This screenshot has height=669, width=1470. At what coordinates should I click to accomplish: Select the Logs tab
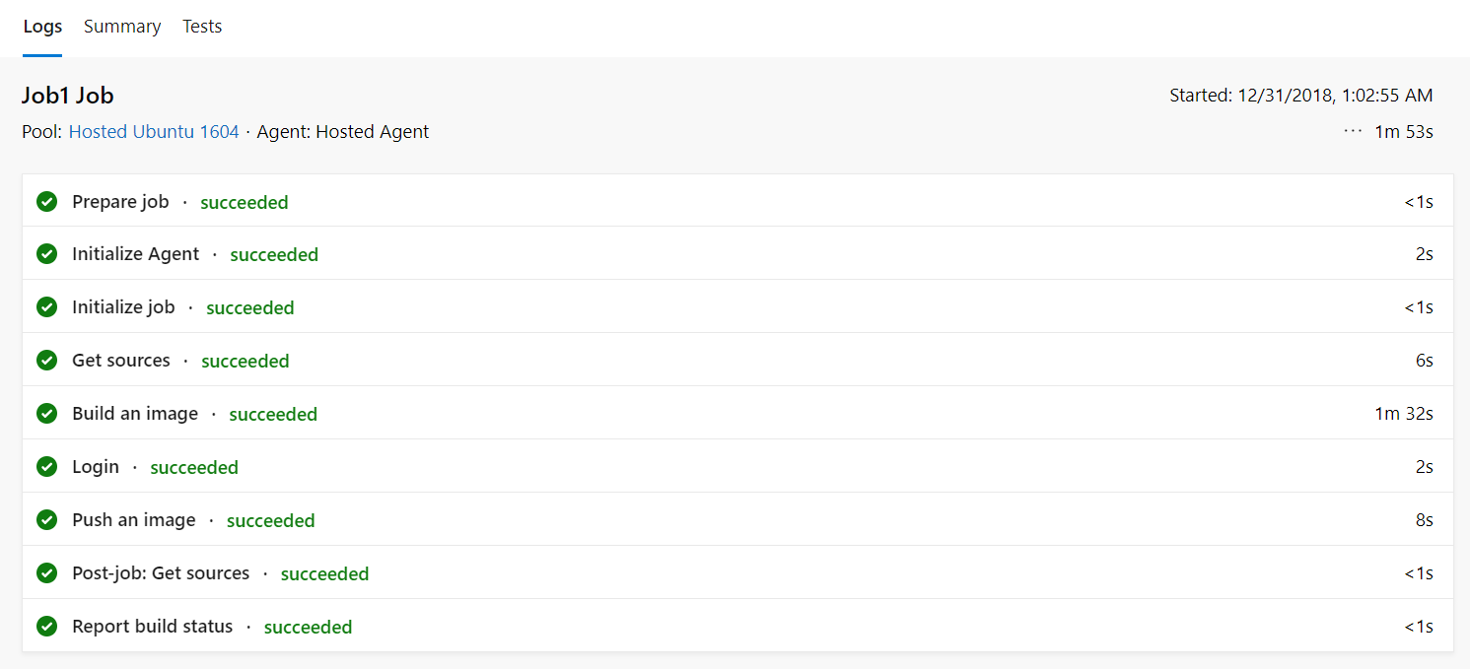(42, 27)
